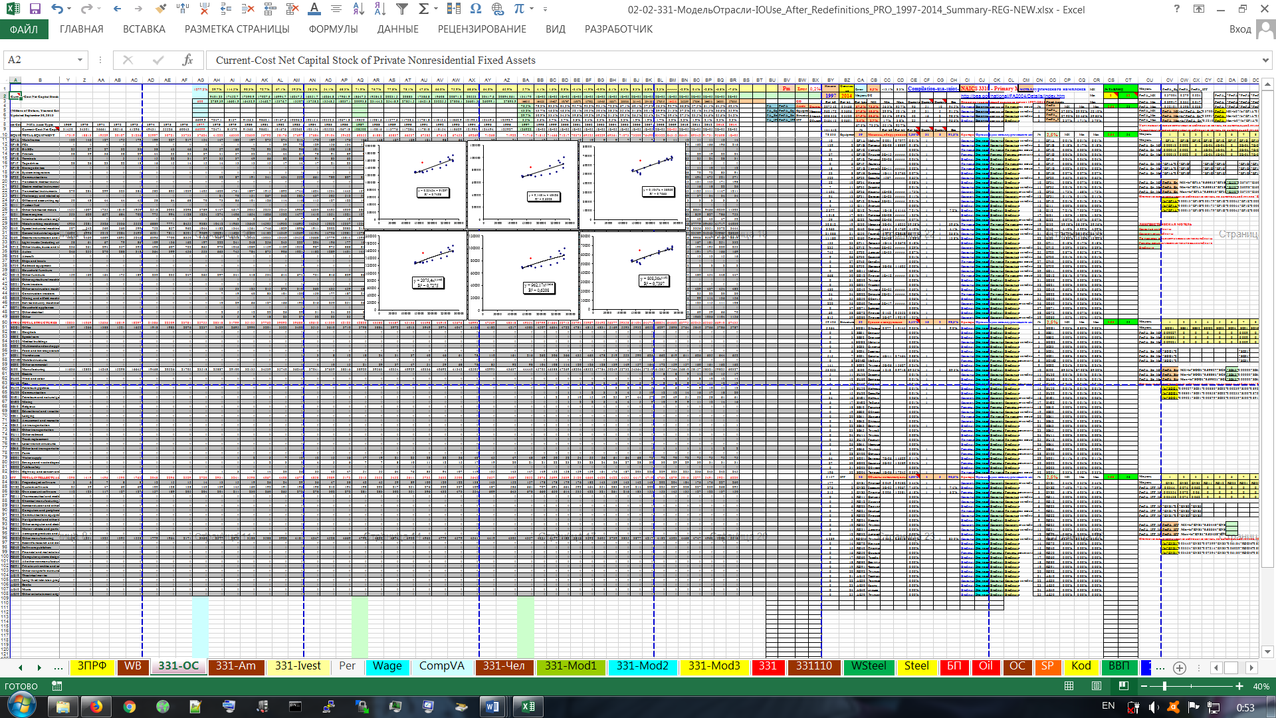Click the font color A icon
This screenshot has height=718, width=1276.
[314, 9]
